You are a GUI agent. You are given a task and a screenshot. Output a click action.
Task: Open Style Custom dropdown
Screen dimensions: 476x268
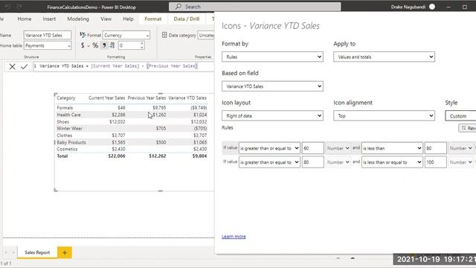460,116
